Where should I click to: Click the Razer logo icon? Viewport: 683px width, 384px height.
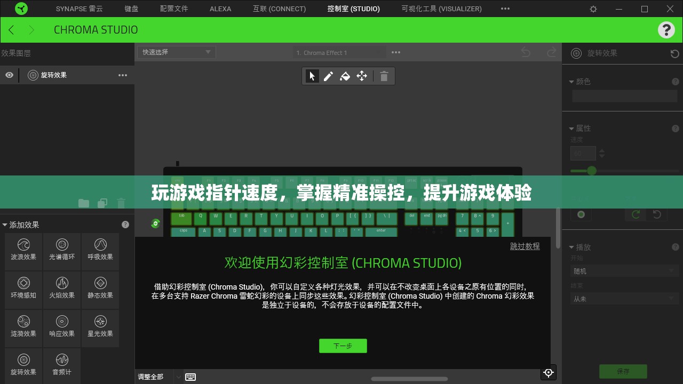point(21,9)
